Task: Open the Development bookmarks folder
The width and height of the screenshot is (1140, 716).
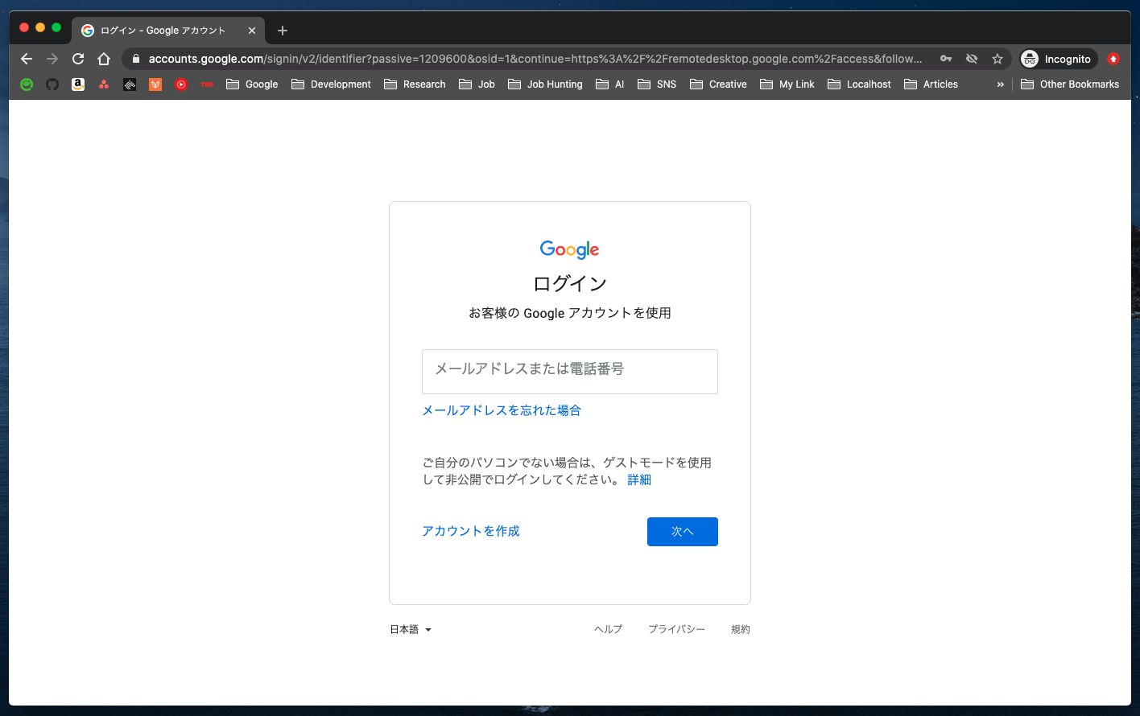Action: (331, 84)
